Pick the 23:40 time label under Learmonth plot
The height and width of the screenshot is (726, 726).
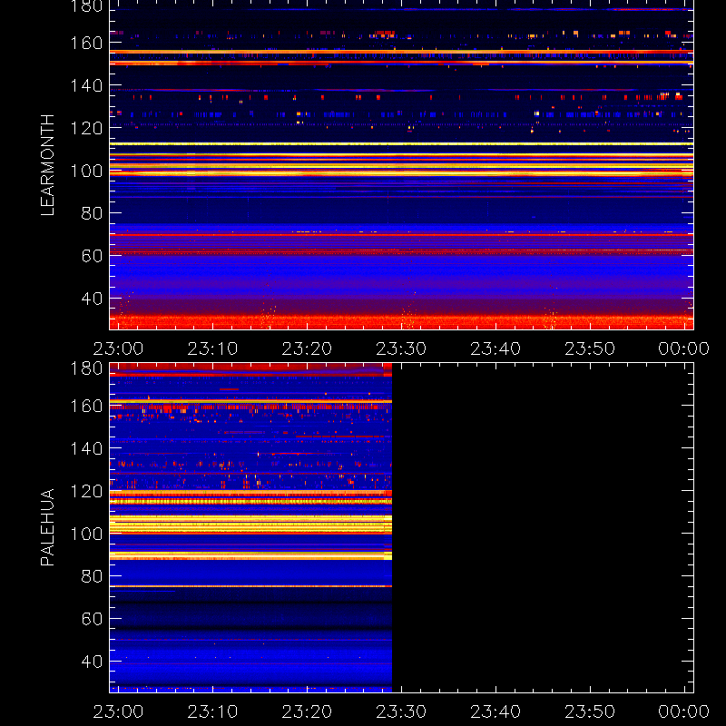pos(495,348)
